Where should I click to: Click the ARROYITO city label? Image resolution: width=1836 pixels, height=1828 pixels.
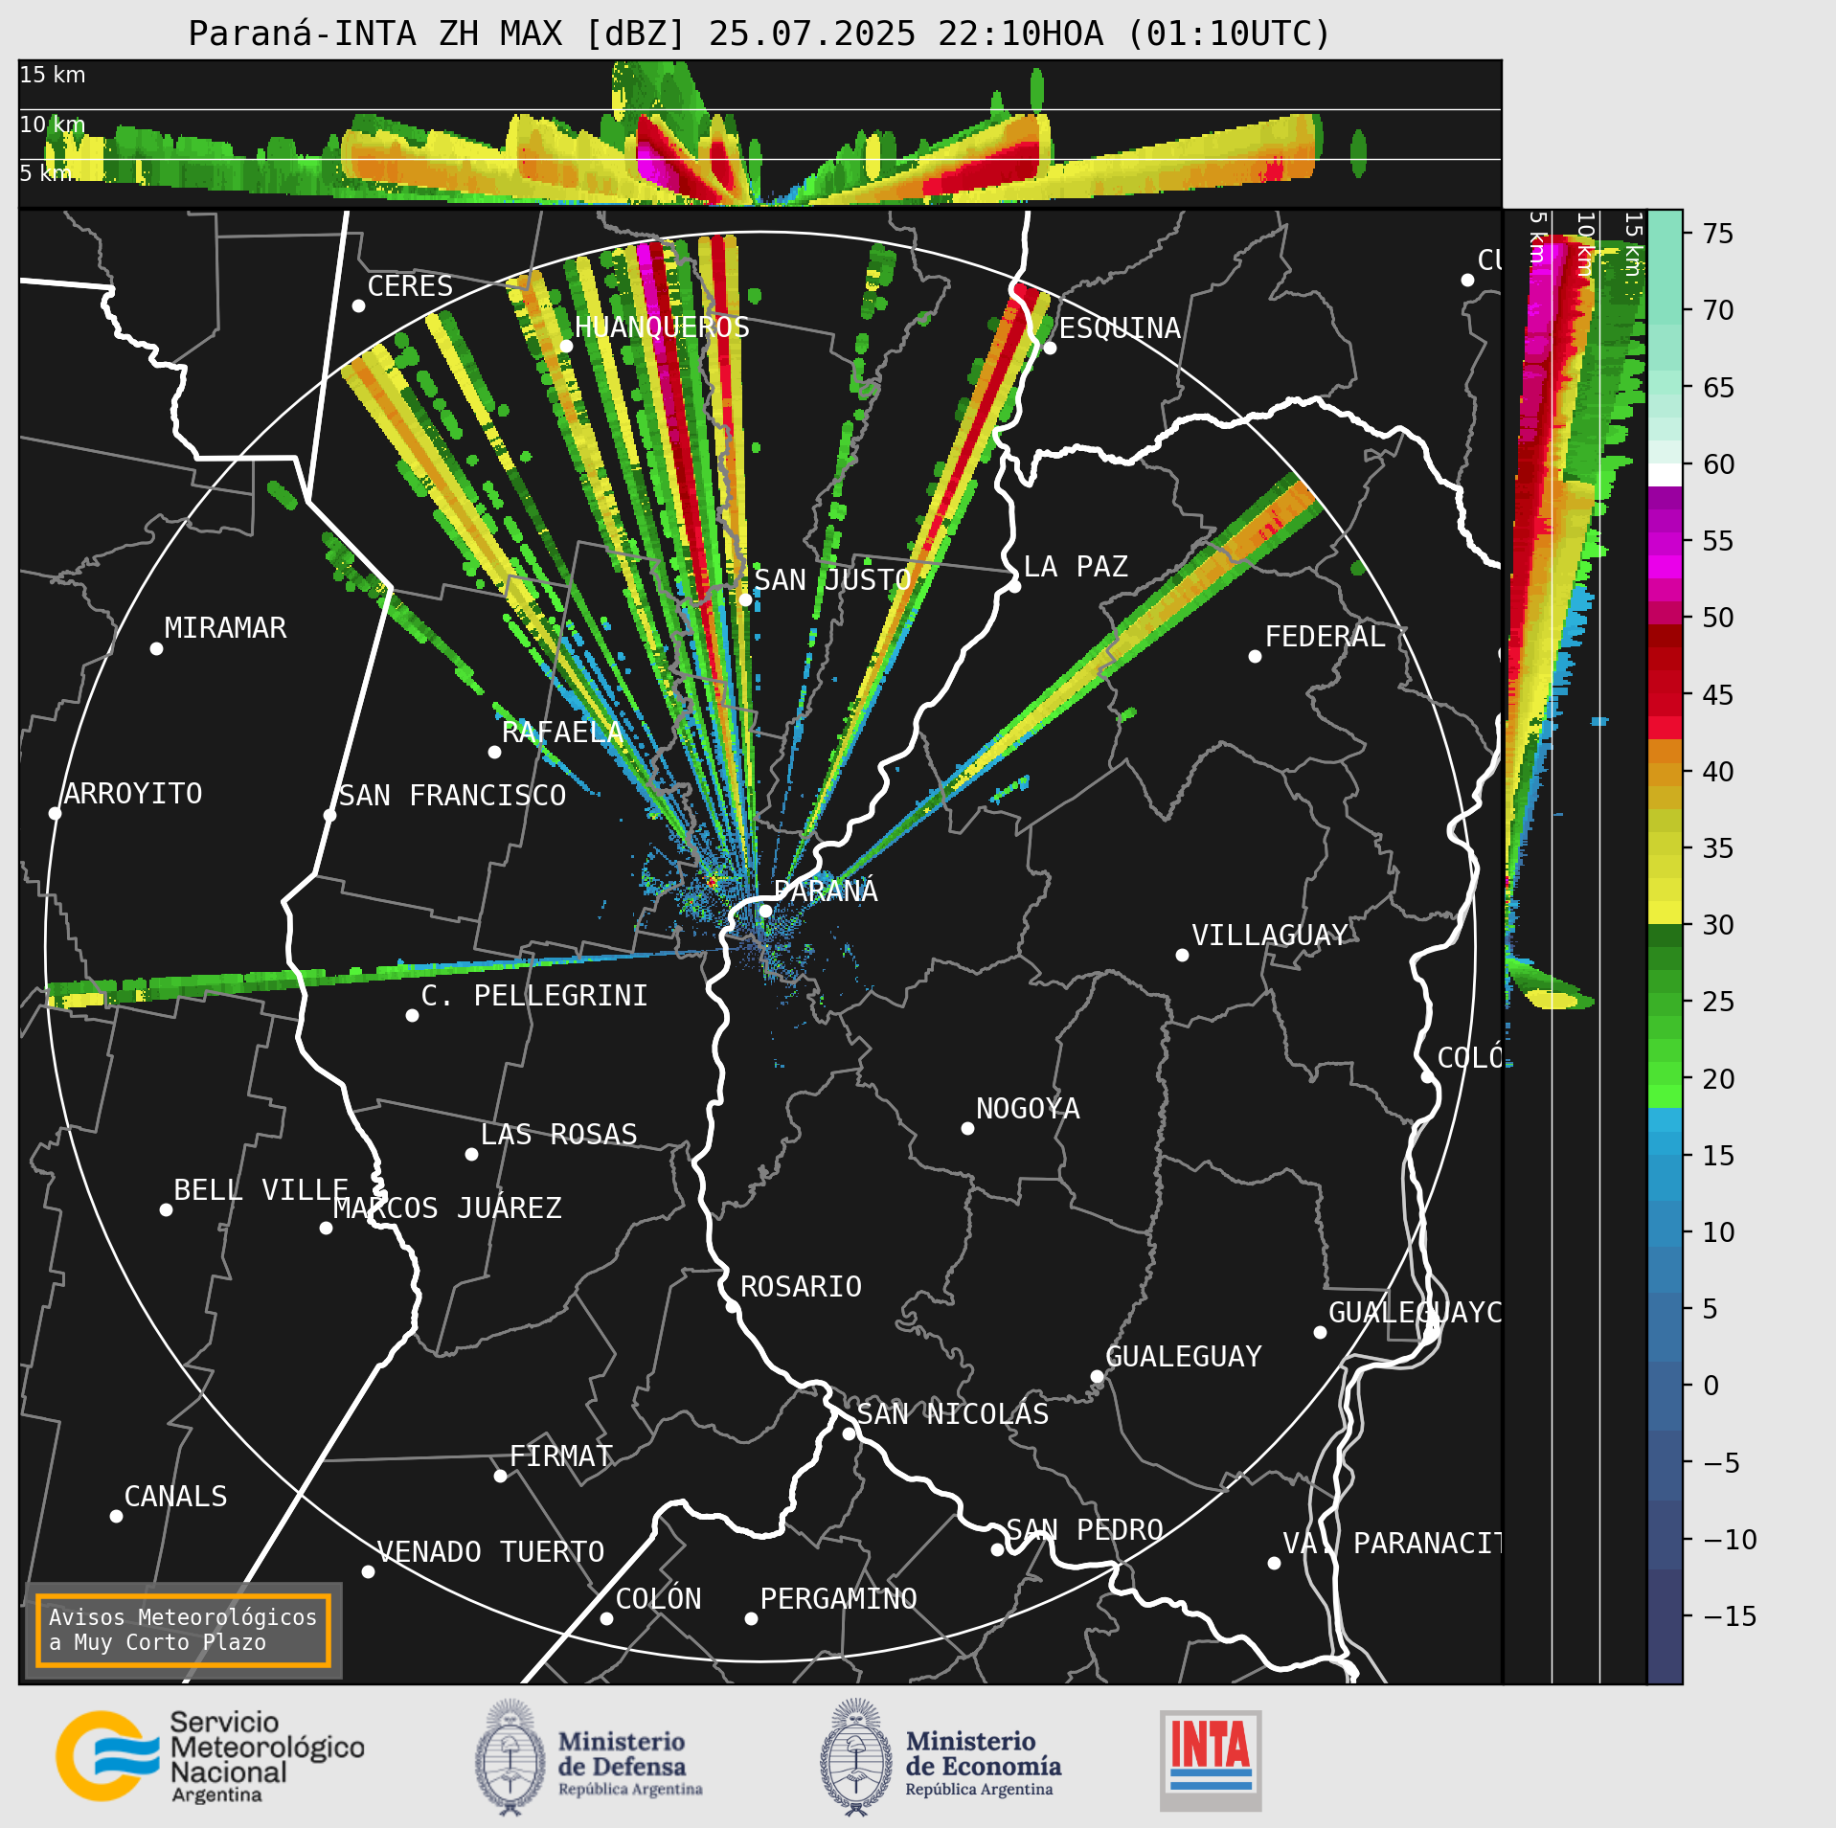point(133,794)
